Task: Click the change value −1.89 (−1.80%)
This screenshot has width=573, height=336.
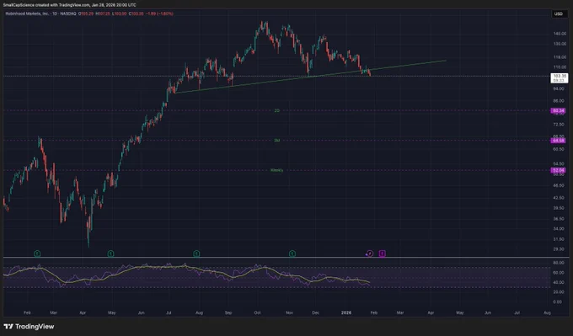Action: pos(160,13)
